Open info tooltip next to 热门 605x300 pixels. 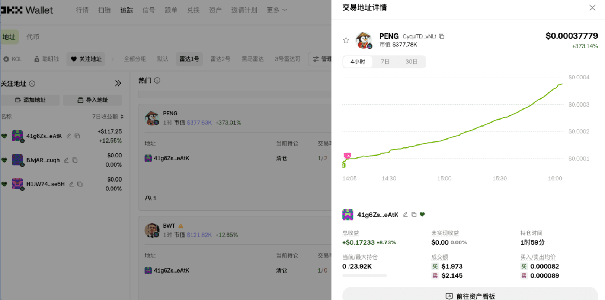tap(157, 80)
